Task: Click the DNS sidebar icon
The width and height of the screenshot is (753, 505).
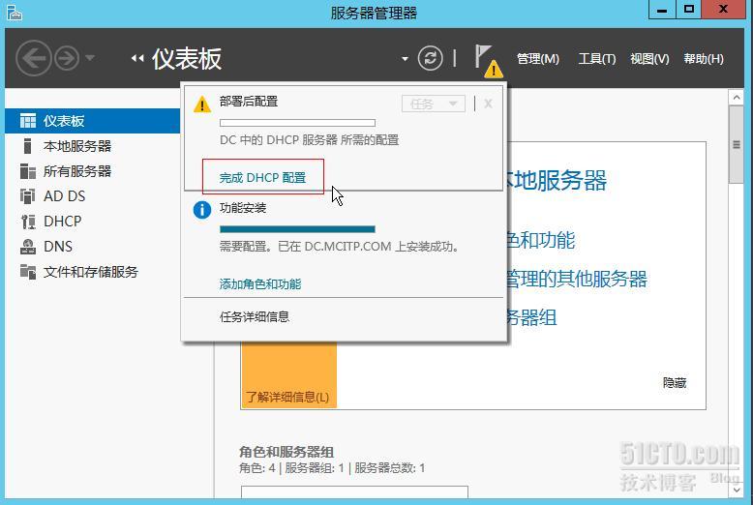Action: pyautogui.click(x=28, y=247)
